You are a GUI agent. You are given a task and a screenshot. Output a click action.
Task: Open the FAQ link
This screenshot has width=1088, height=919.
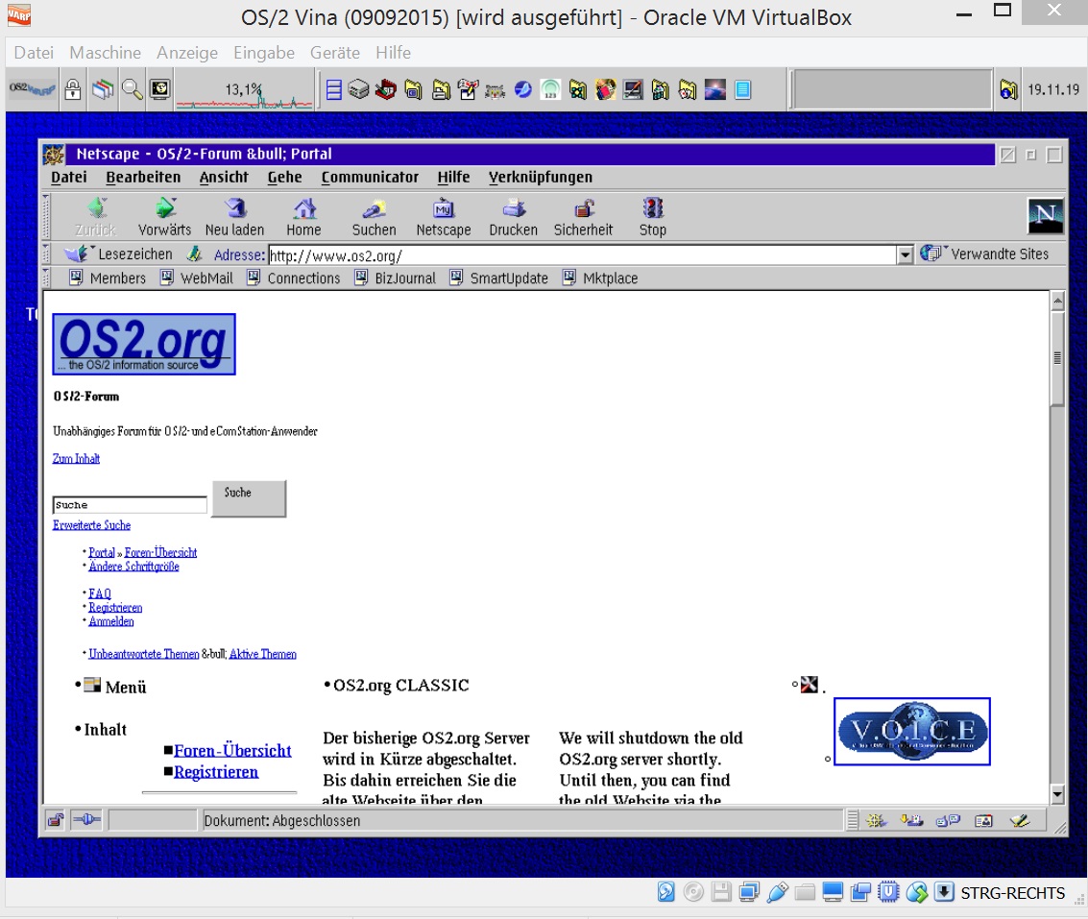click(100, 593)
